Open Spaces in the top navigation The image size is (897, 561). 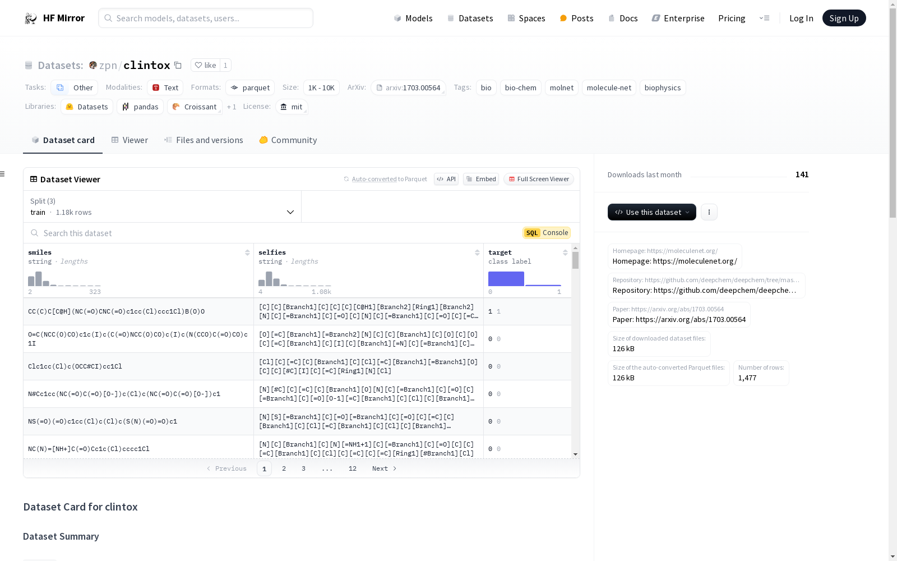pyautogui.click(x=526, y=18)
